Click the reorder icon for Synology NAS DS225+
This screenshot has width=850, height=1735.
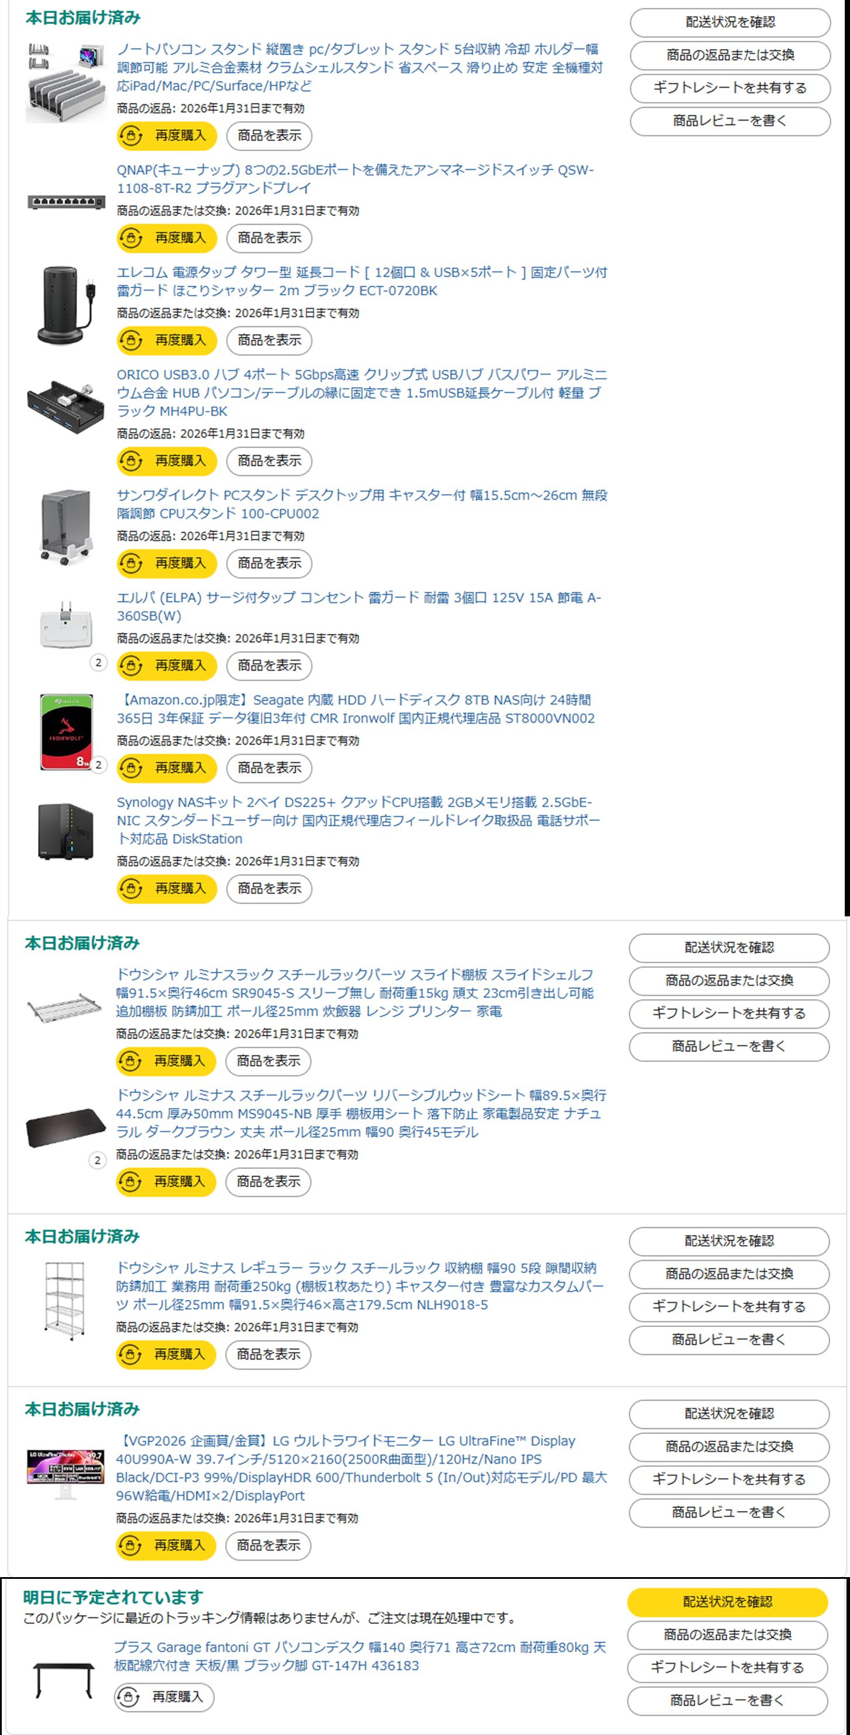(130, 889)
